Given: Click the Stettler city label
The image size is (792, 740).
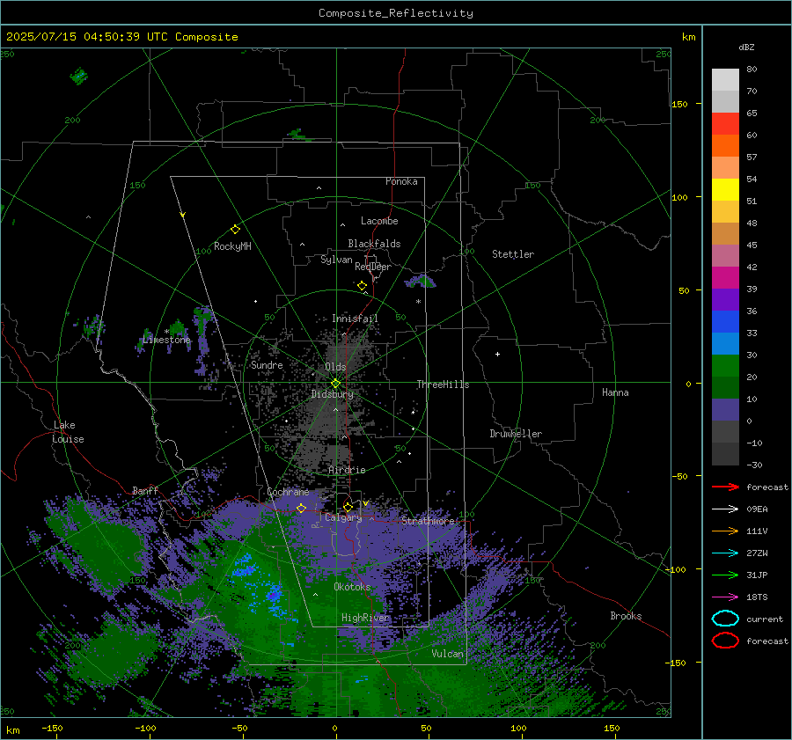Looking at the screenshot, I should (513, 254).
